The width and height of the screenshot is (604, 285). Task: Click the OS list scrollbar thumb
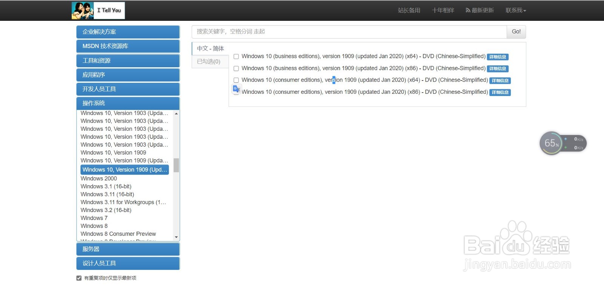[176, 165]
